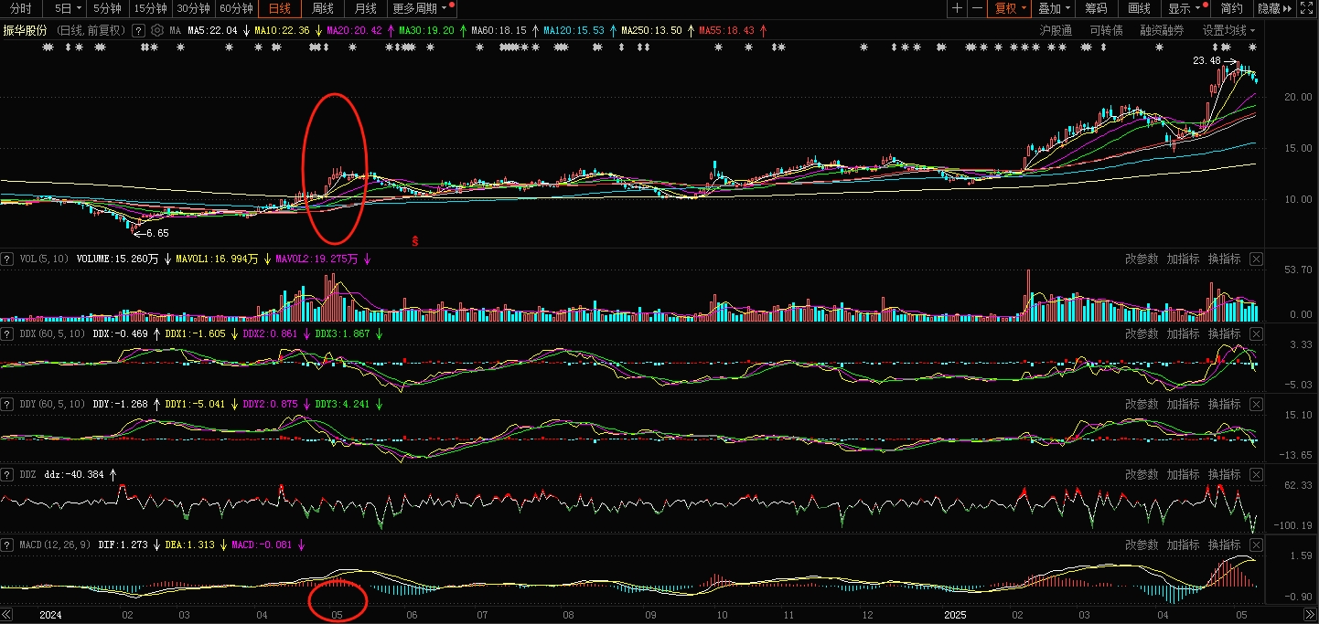1319x624 pixels.
Task: Click 改参数 in the VOL panel
Action: click(1142, 259)
